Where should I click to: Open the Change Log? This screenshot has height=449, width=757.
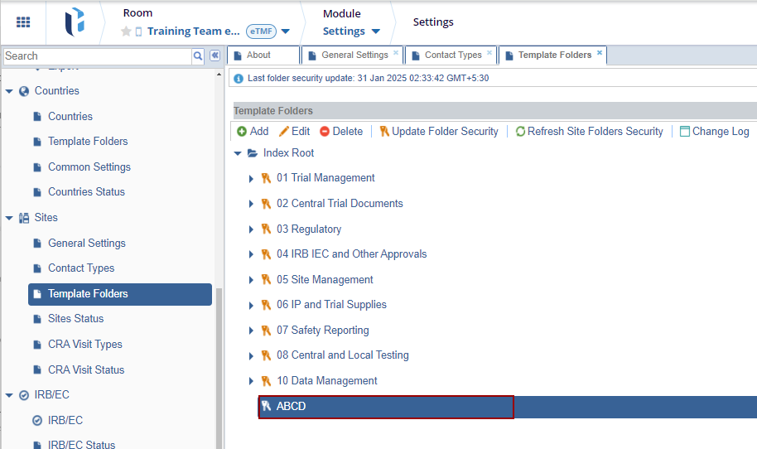pos(714,131)
